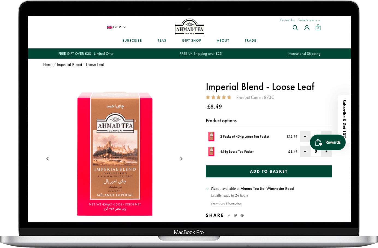Screen dimensions: 378x248
Task: Click the pickup availability checkmark
Action: 207,188
